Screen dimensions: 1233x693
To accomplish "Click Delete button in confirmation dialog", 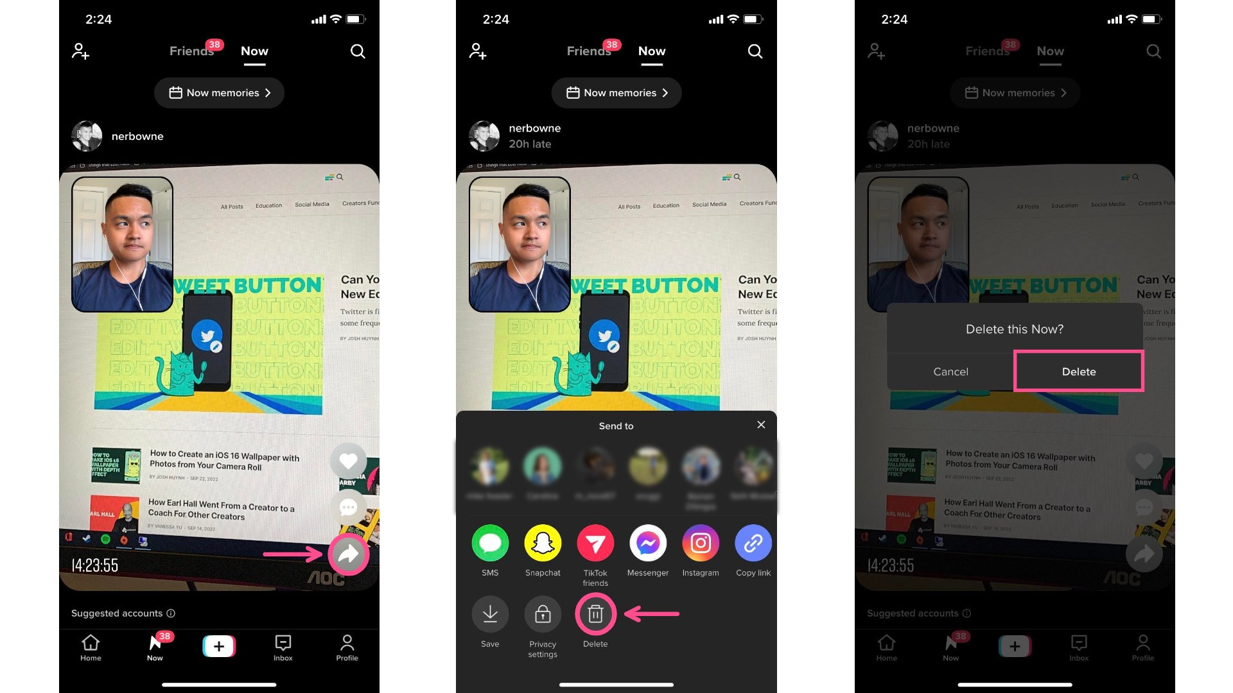I will 1079,371.
